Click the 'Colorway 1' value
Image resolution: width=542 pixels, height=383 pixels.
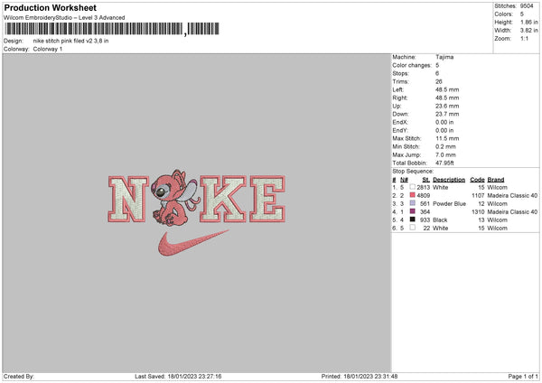click(x=48, y=49)
